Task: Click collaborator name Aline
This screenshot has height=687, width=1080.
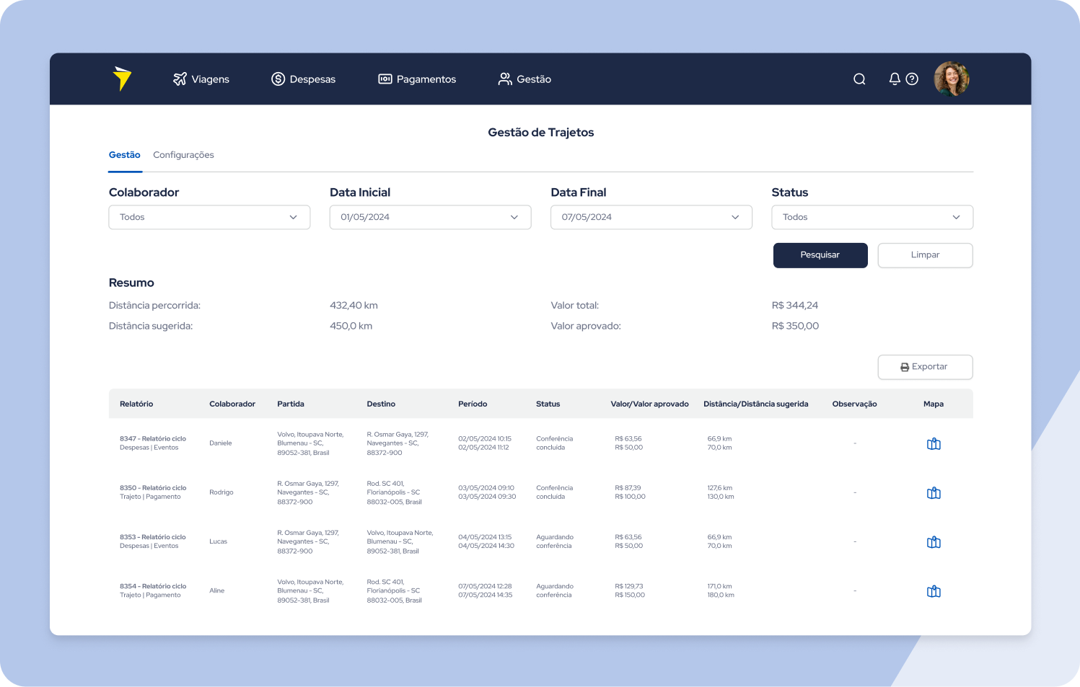Action: (x=216, y=590)
